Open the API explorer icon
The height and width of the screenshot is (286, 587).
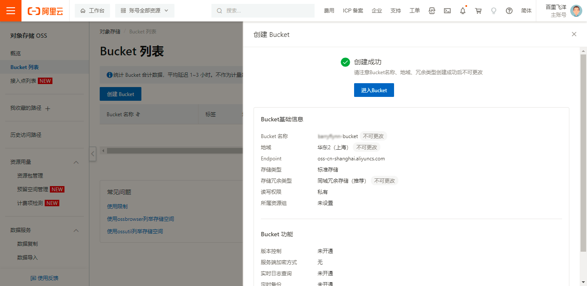(432, 11)
